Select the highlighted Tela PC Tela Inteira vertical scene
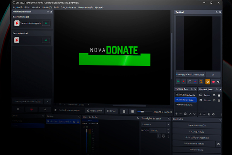The width and height of the screenshot is (232, 155). pos(186,100)
